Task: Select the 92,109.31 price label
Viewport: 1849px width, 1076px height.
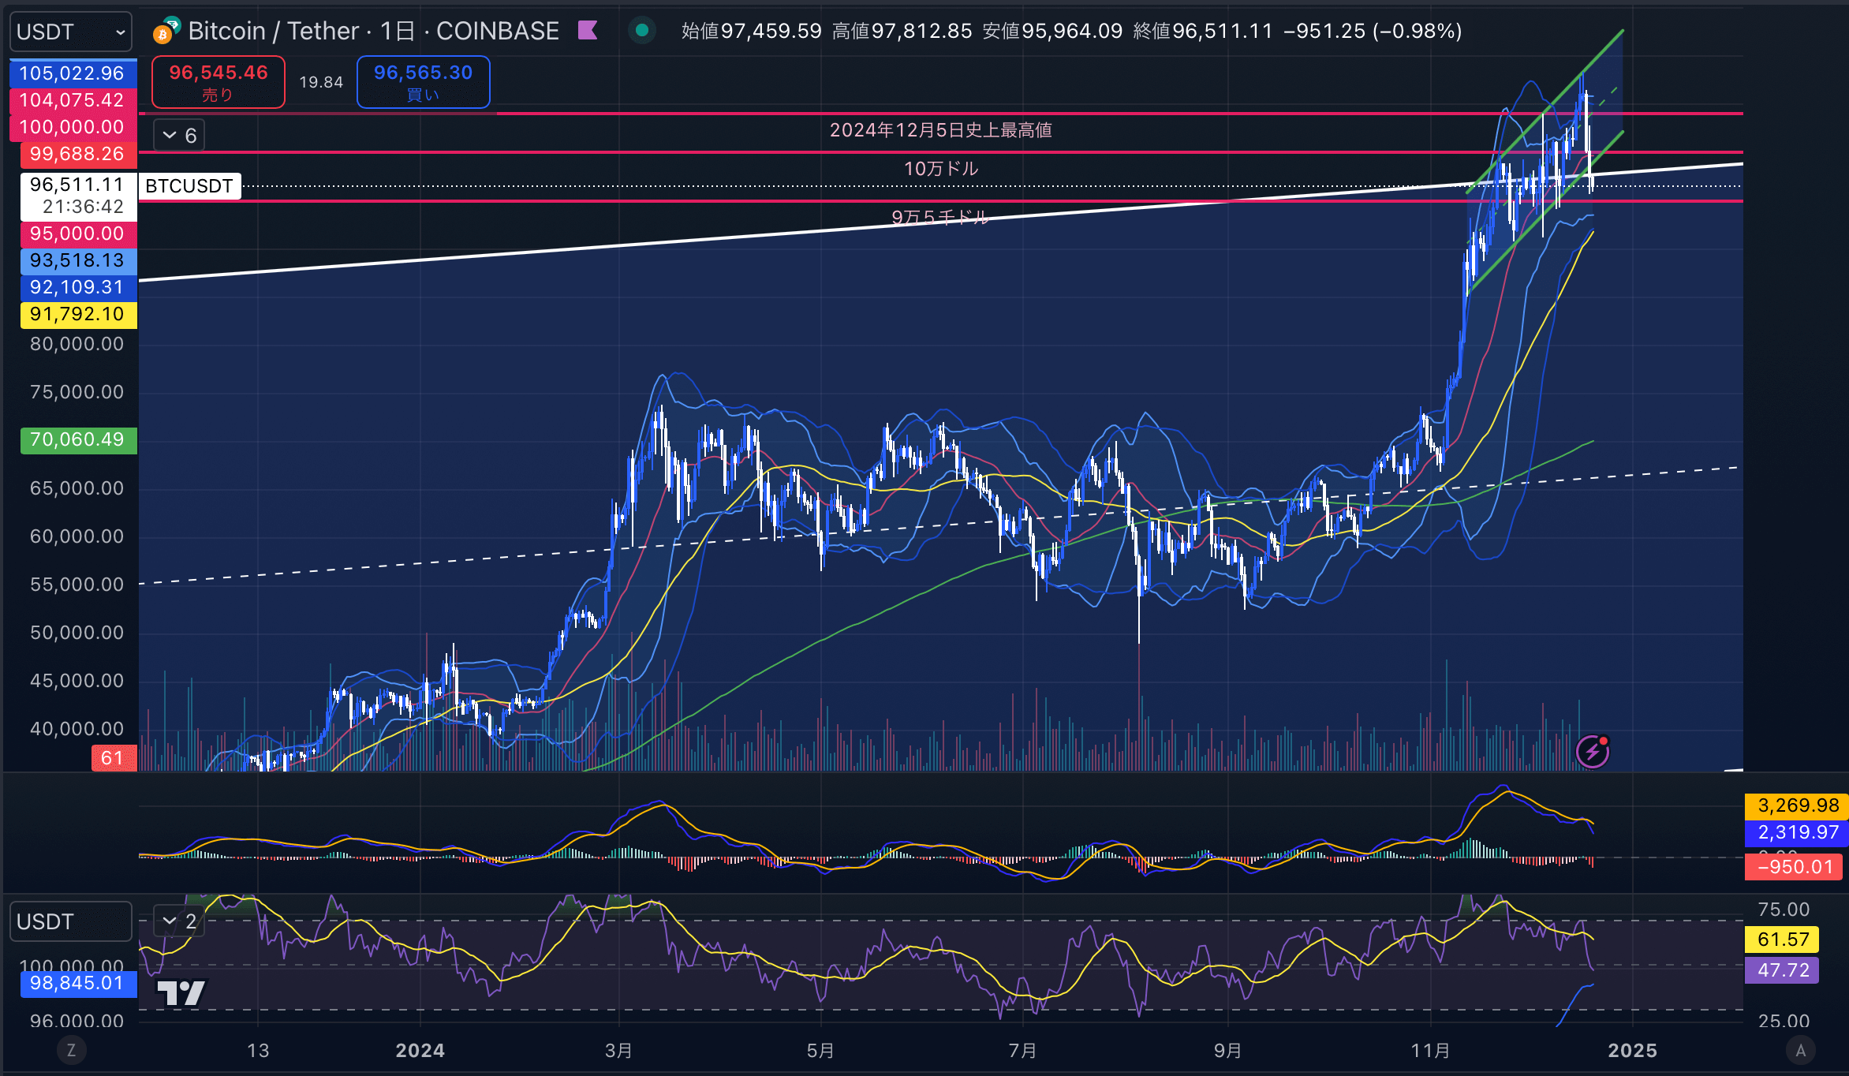Action: click(77, 287)
